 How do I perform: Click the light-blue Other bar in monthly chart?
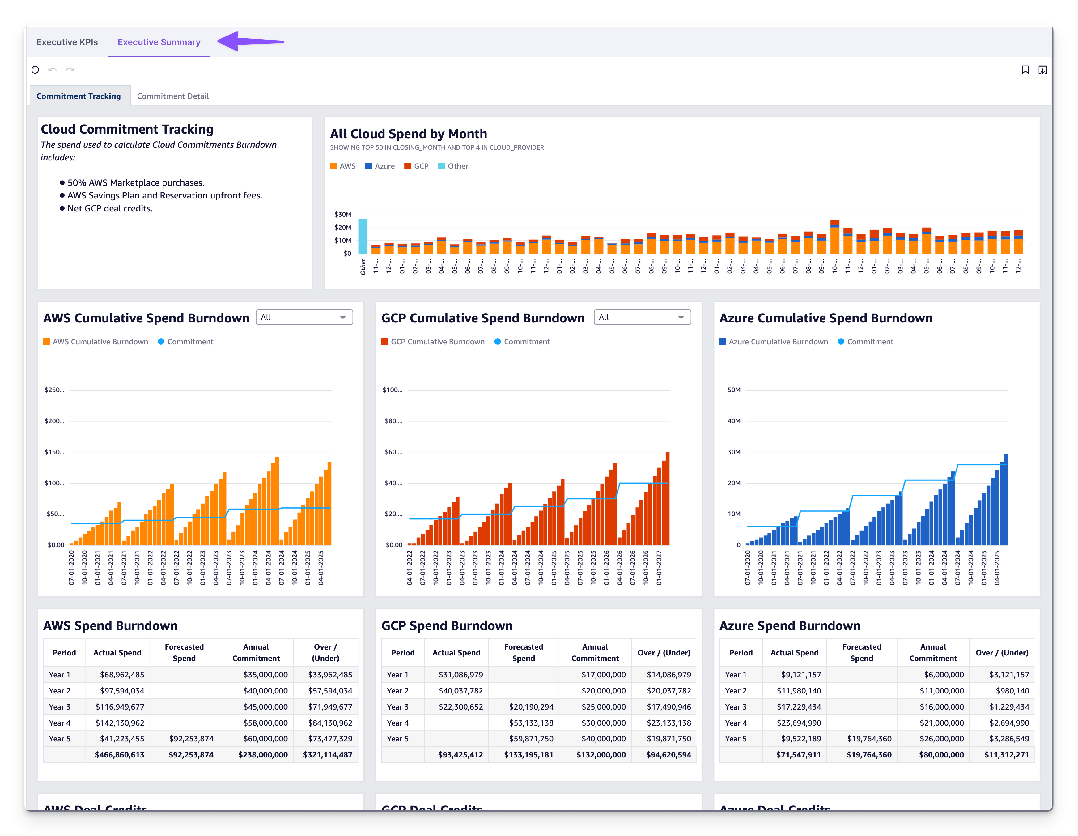coord(363,236)
